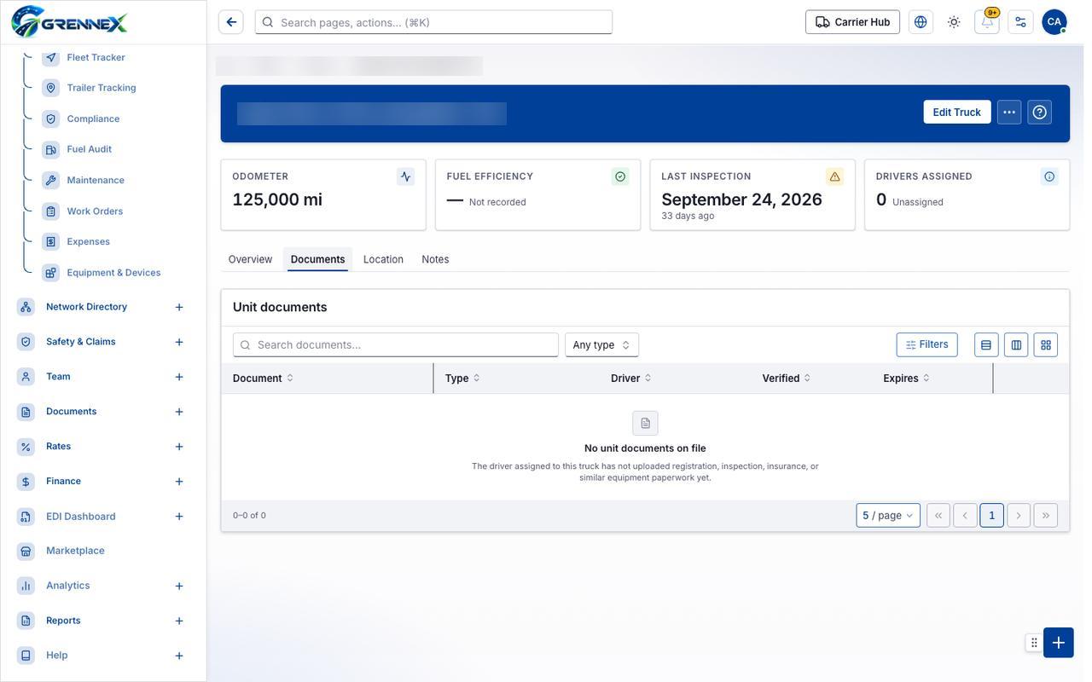Click the back arrow button

tap(231, 22)
